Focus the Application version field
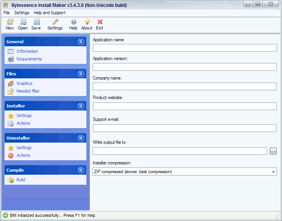This screenshot has height=221, width=282. (185, 67)
